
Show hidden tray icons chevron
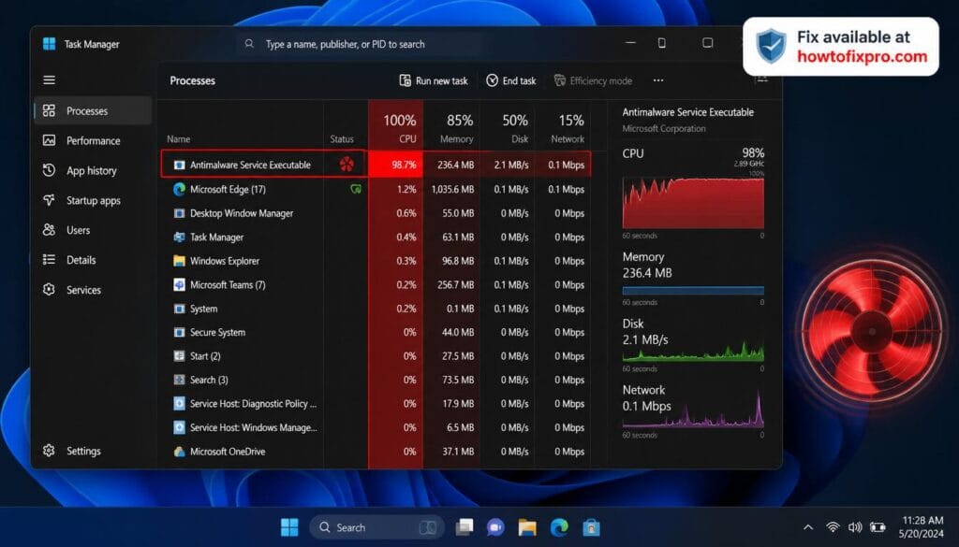(x=808, y=527)
